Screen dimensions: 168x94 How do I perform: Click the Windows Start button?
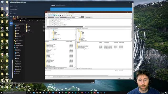2,93
